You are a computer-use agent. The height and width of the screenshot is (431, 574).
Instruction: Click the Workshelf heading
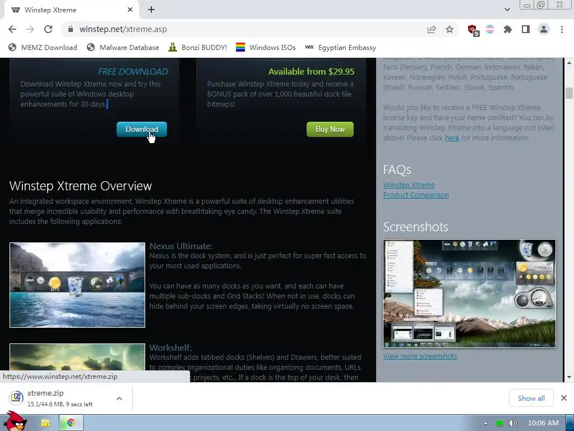coord(170,348)
